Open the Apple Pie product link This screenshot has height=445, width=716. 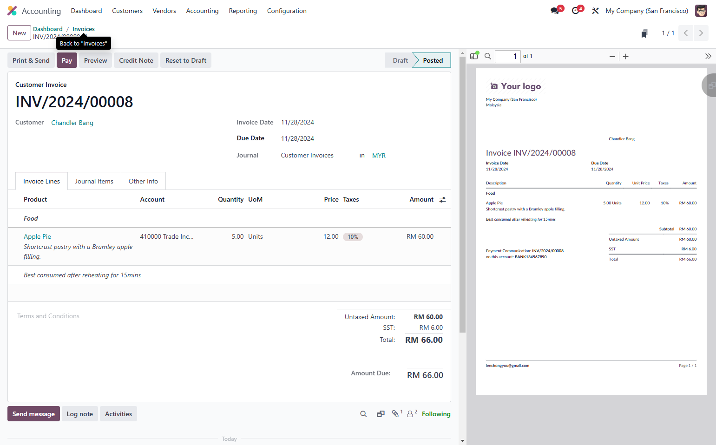pyautogui.click(x=38, y=236)
